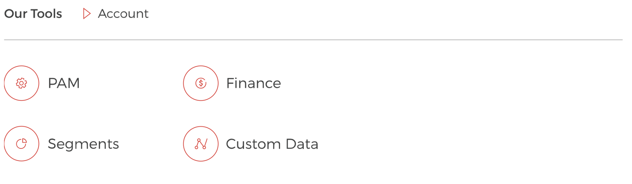Viewport: 632px width, 184px height.
Task: Open the Segments pie chart icon
Action: (21, 144)
